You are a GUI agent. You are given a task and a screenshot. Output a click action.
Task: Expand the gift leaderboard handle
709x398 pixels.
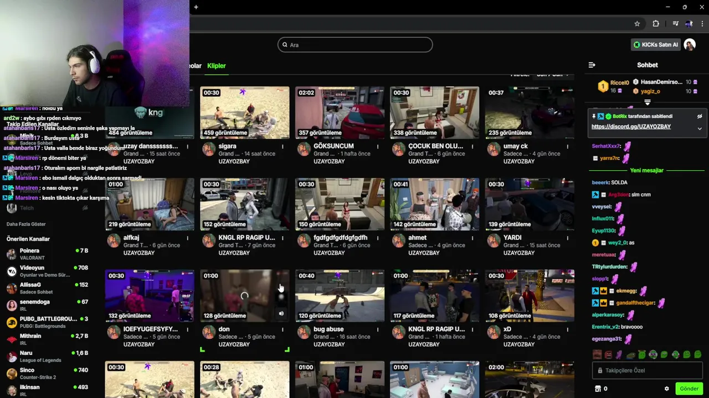pyautogui.click(x=648, y=102)
